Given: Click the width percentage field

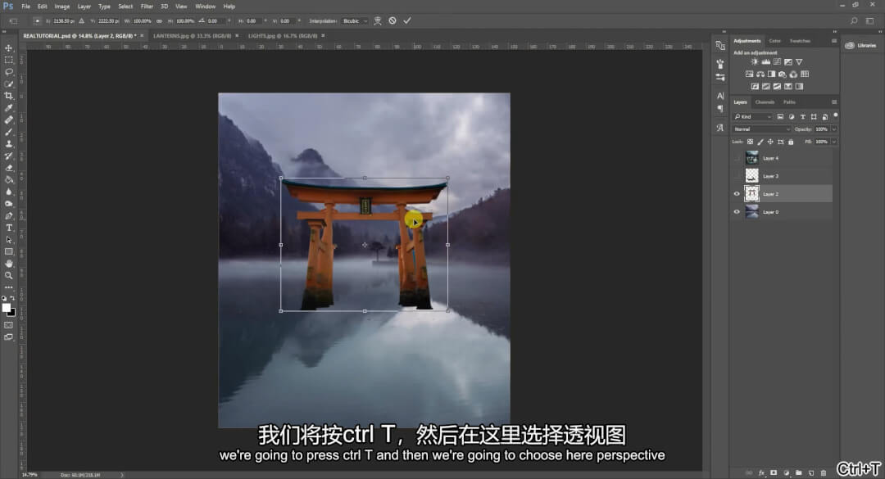Looking at the screenshot, I should [x=143, y=20].
